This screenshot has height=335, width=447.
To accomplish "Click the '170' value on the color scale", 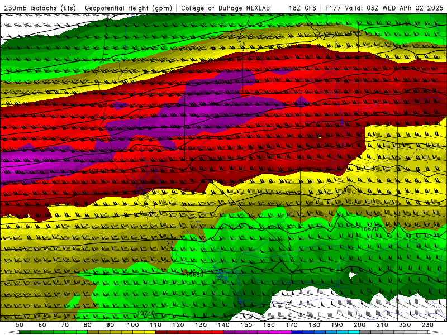I will point(292,325).
